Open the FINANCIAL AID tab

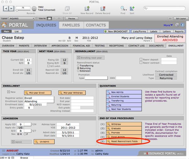coord(81,46)
